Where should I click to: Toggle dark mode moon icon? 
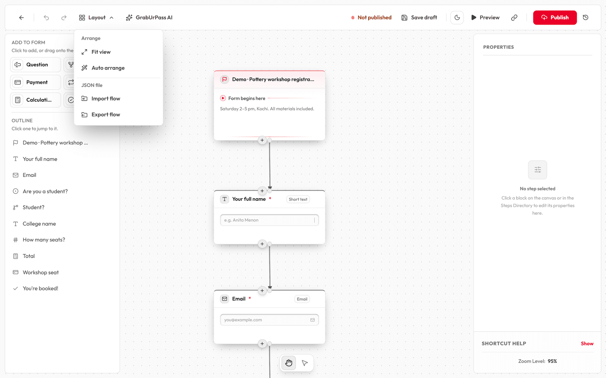(457, 17)
